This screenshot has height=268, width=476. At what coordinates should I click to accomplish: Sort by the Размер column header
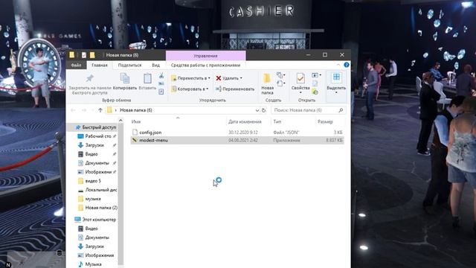pyautogui.click(x=325, y=121)
